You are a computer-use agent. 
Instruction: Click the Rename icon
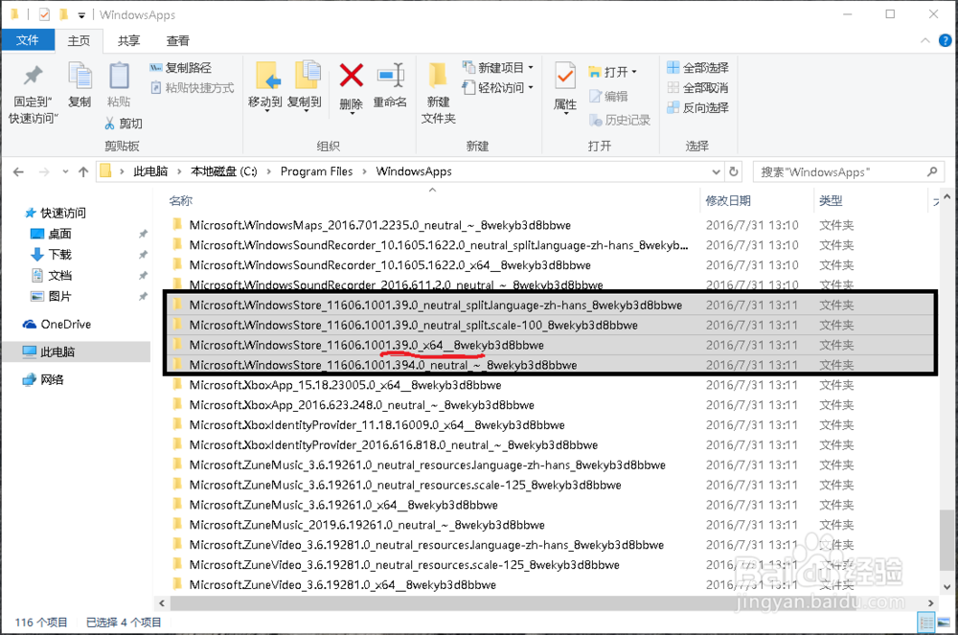(x=391, y=76)
